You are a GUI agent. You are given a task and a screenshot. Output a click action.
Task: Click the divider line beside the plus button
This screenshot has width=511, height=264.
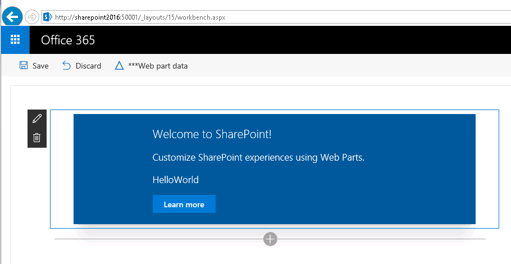pos(159,239)
